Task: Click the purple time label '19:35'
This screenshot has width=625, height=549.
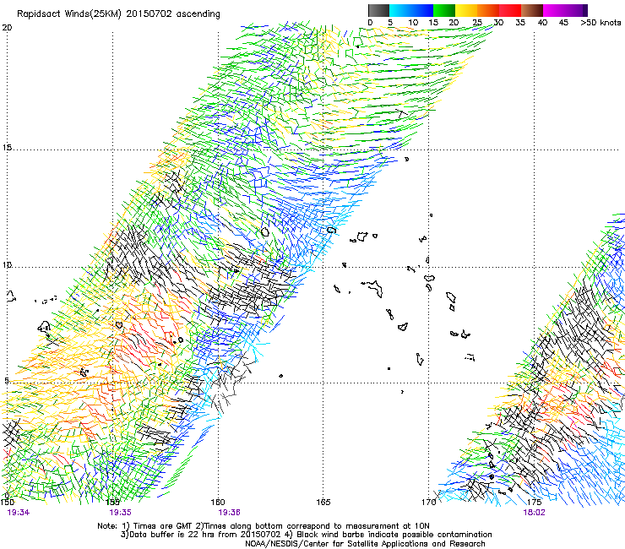Action: click(121, 513)
